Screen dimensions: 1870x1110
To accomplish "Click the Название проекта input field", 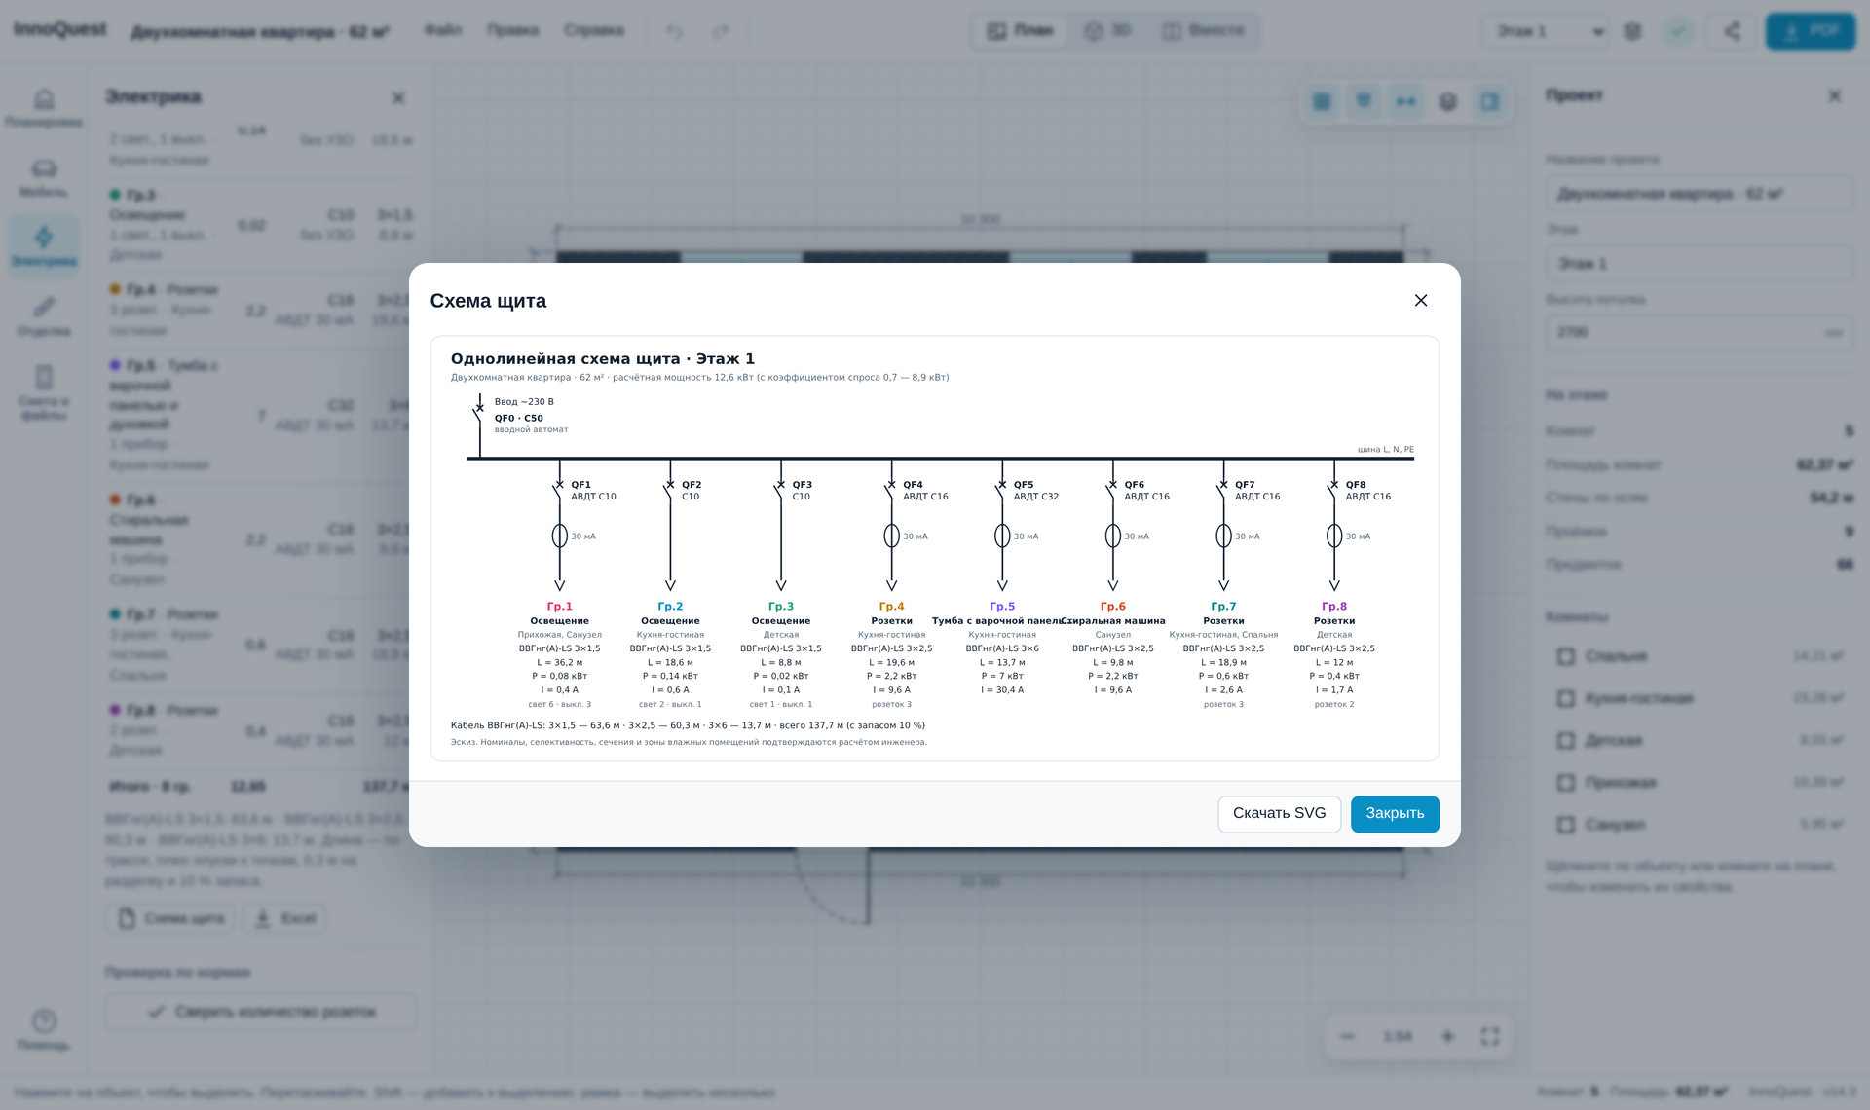I will point(1700,194).
